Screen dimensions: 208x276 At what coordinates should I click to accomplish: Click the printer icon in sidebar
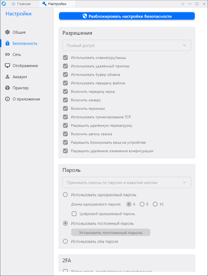tap(7, 88)
